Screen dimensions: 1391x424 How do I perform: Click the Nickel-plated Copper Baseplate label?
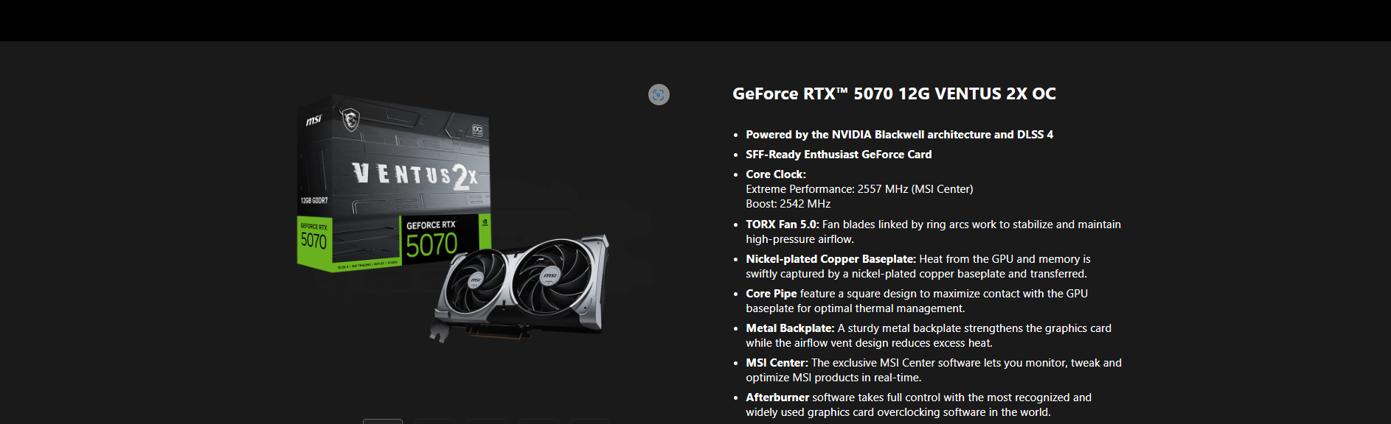(830, 259)
